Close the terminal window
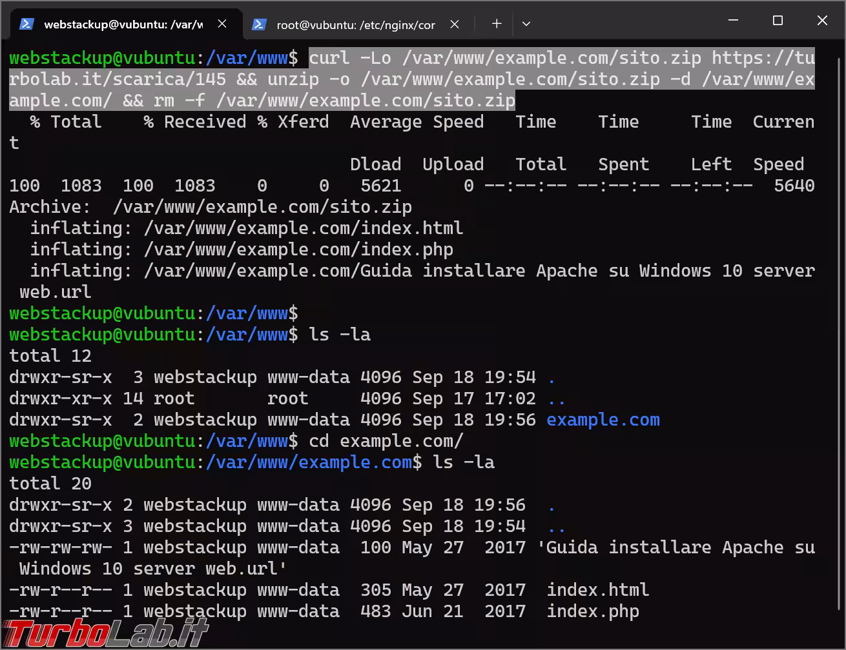846x650 pixels. click(x=822, y=21)
